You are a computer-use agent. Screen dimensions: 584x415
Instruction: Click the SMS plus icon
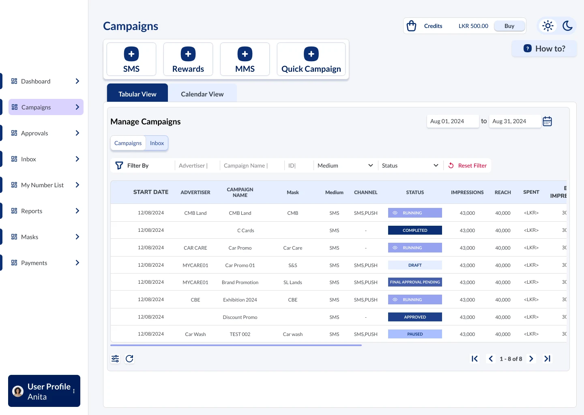click(x=131, y=54)
